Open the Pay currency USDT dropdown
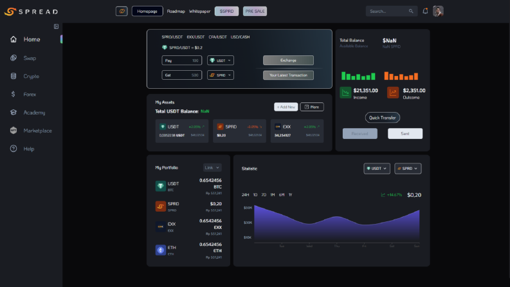510x287 pixels. 221,60
